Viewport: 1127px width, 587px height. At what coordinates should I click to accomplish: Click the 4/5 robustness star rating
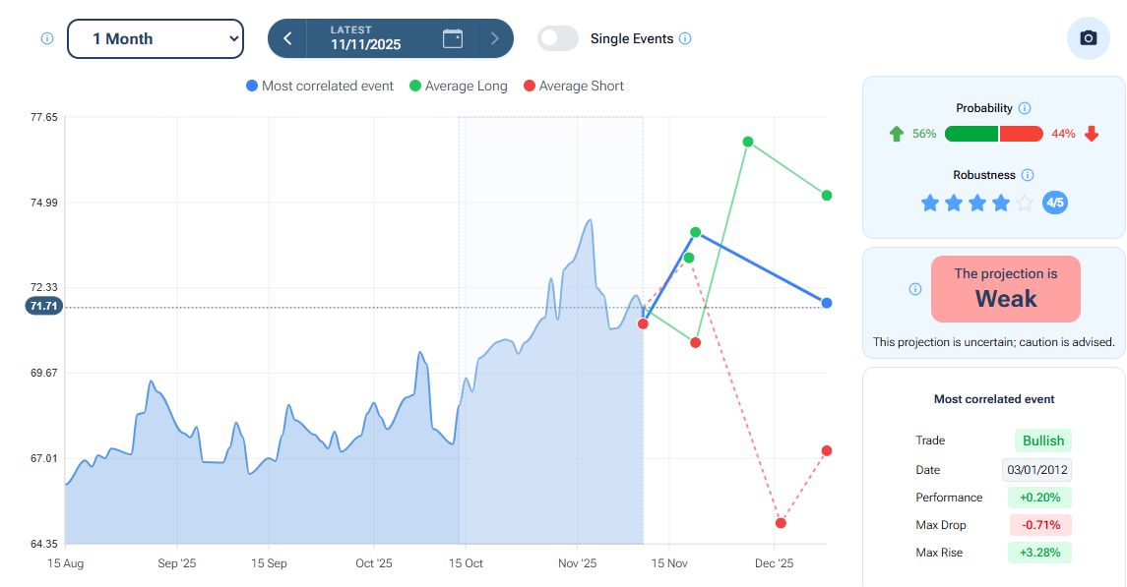point(1054,203)
